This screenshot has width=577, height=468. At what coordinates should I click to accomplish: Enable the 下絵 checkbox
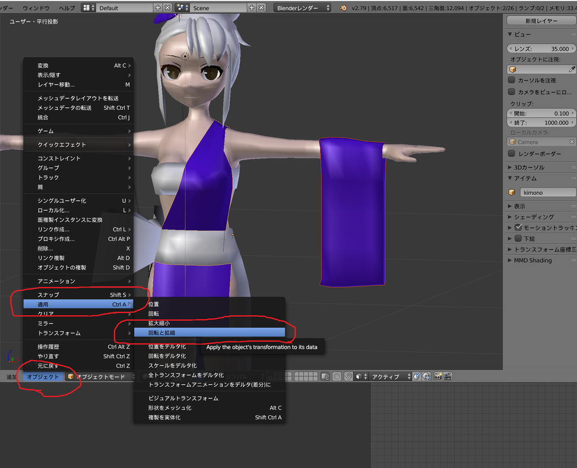tap(518, 239)
